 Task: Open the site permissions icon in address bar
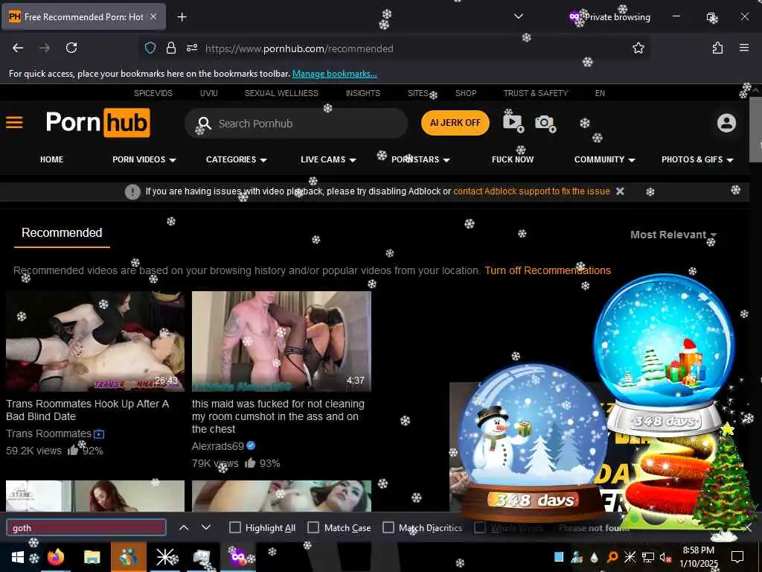pyautogui.click(x=192, y=48)
